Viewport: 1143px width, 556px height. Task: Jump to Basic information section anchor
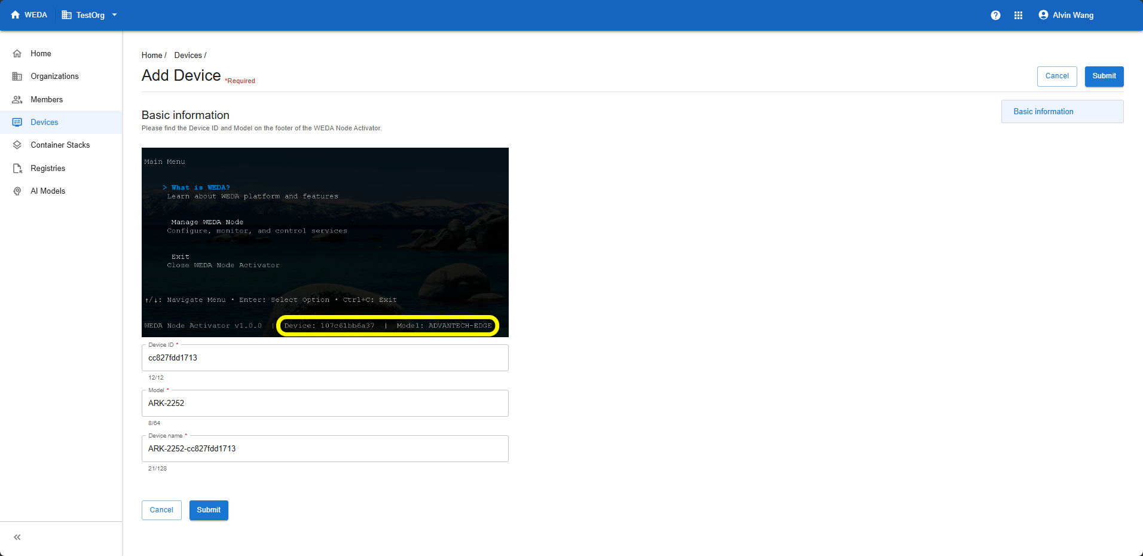click(1062, 112)
